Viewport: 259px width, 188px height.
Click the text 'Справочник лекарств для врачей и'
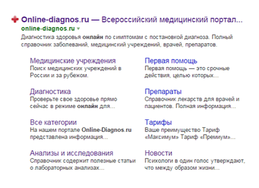(x=192, y=99)
